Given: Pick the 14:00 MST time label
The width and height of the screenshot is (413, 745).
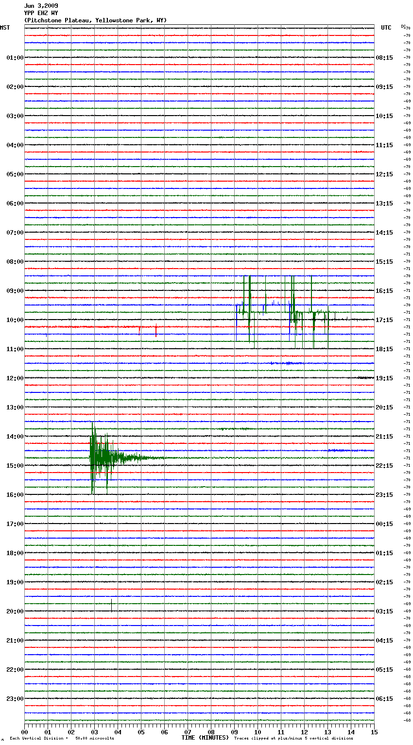Looking at the screenshot, I should coord(15,437).
